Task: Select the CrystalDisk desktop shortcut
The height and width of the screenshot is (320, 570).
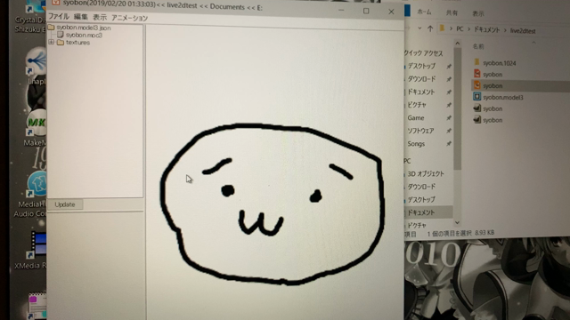Action: [30, 16]
